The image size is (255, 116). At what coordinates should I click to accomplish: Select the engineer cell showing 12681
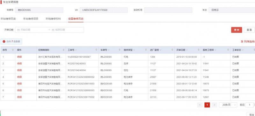pos(216,97)
